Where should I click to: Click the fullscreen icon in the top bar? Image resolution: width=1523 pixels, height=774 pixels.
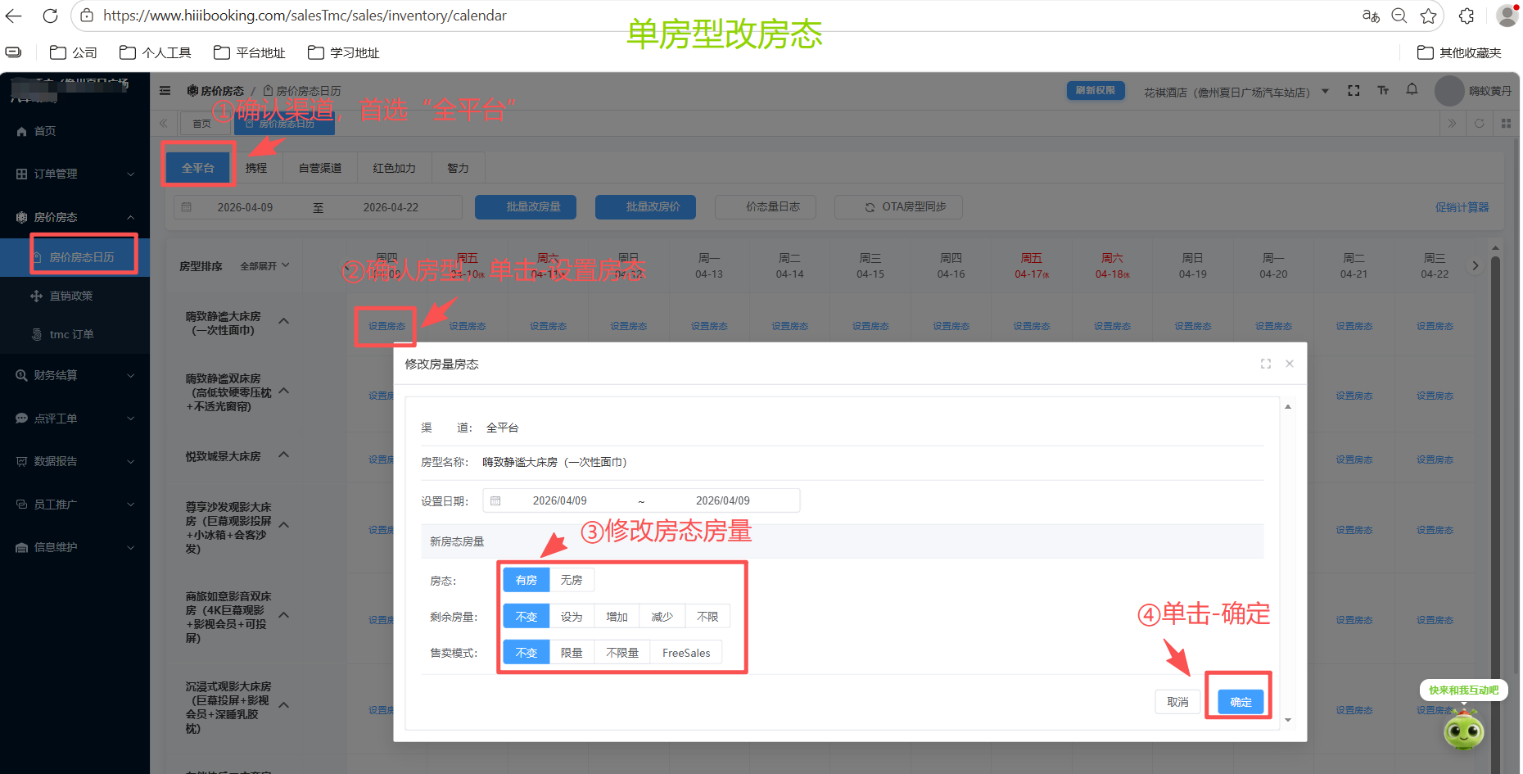click(1354, 91)
